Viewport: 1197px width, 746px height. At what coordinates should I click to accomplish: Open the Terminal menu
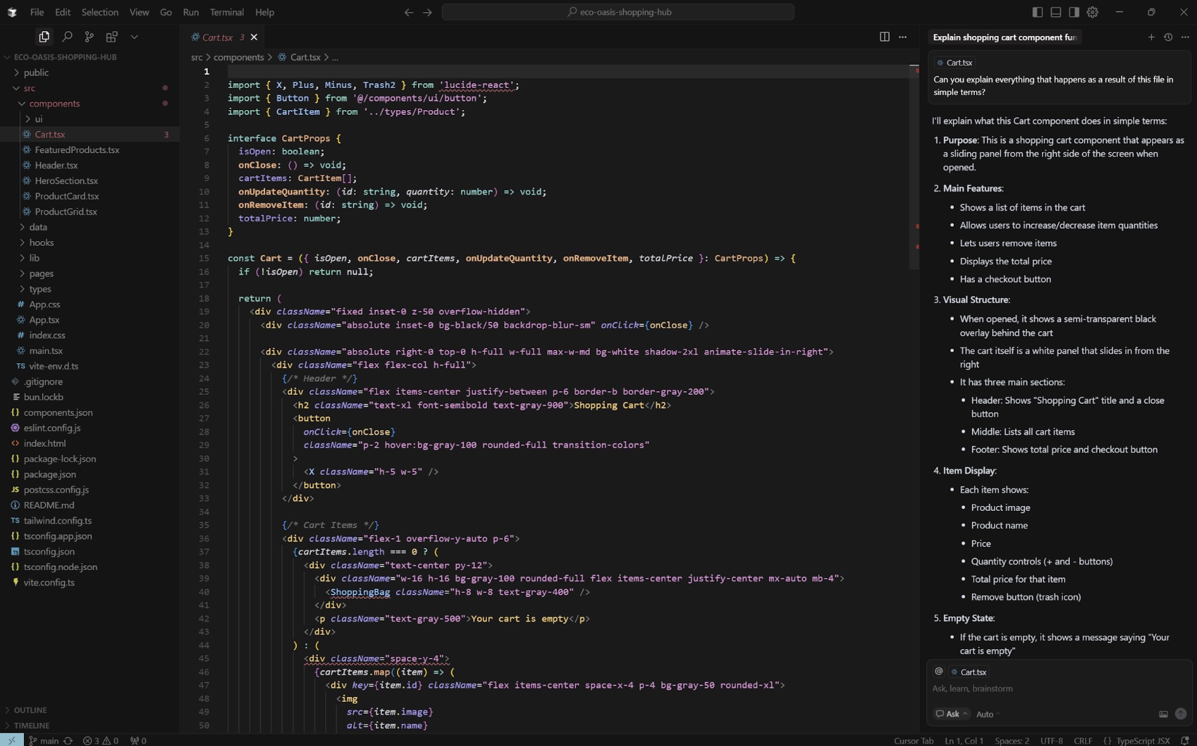pos(226,12)
